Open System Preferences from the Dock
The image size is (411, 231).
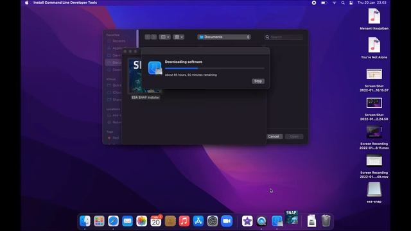tap(213, 221)
